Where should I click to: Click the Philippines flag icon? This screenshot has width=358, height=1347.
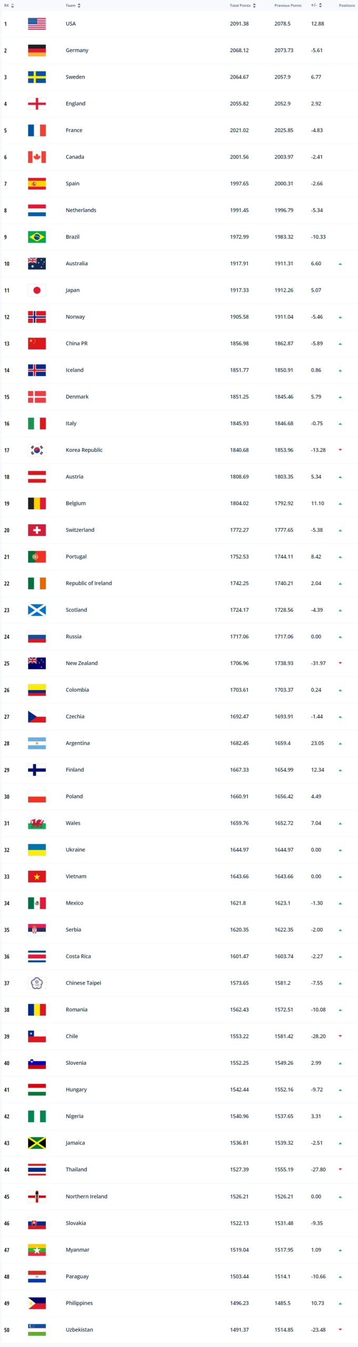37,1303
